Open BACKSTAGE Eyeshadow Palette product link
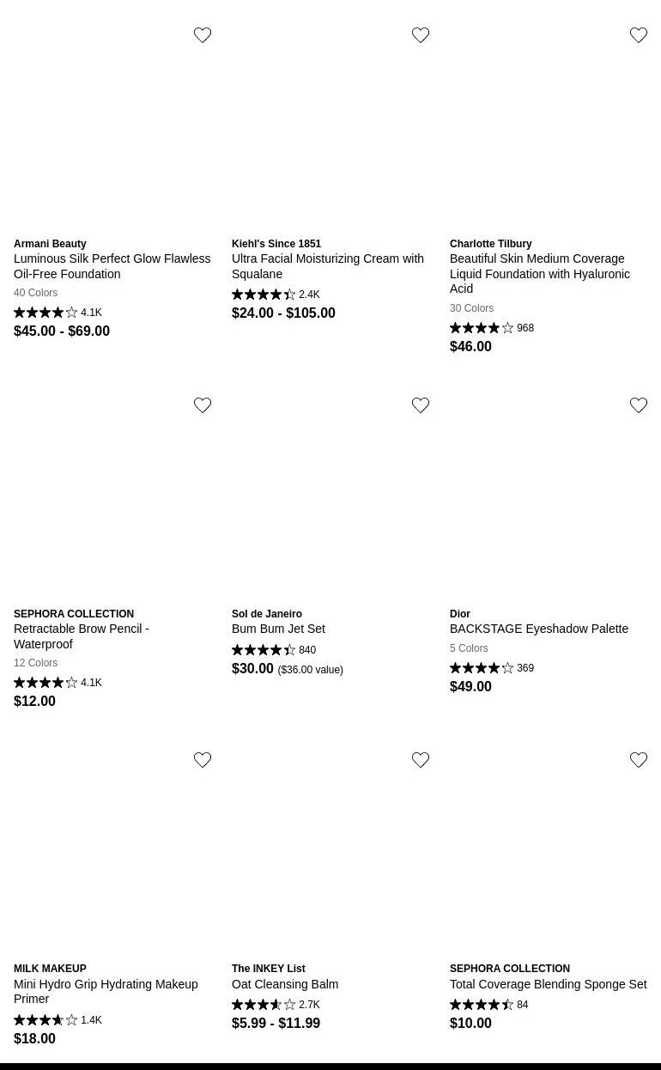The width and height of the screenshot is (661, 1070). pos(538,629)
